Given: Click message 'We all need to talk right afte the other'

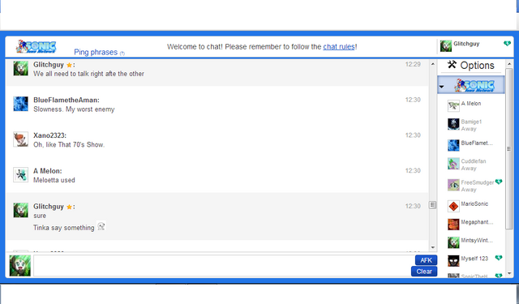Looking at the screenshot, I should pos(88,74).
